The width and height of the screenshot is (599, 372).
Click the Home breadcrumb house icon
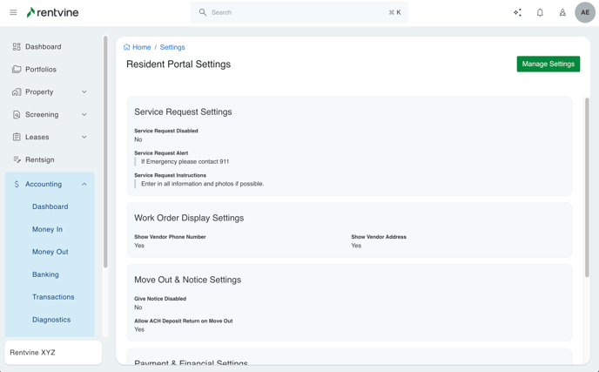tap(127, 47)
